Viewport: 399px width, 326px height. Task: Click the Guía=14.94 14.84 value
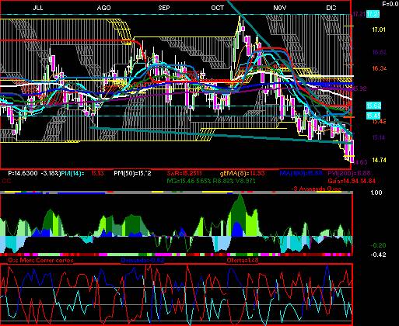tap(352, 181)
